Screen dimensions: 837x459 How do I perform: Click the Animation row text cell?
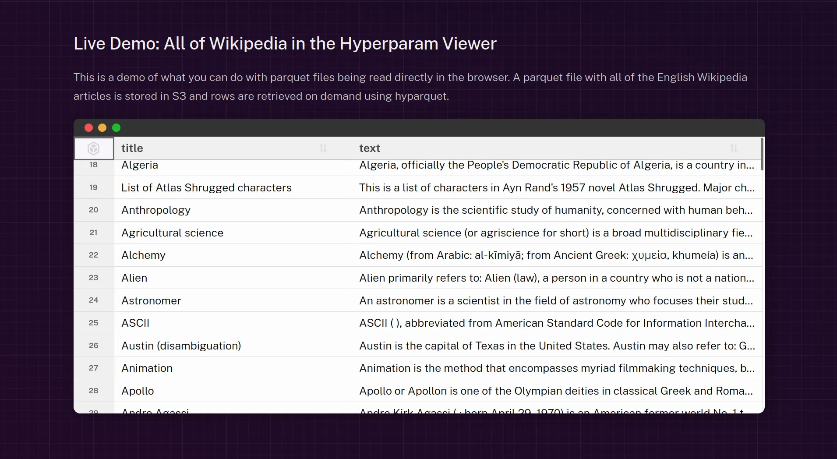click(x=556, y=368)
